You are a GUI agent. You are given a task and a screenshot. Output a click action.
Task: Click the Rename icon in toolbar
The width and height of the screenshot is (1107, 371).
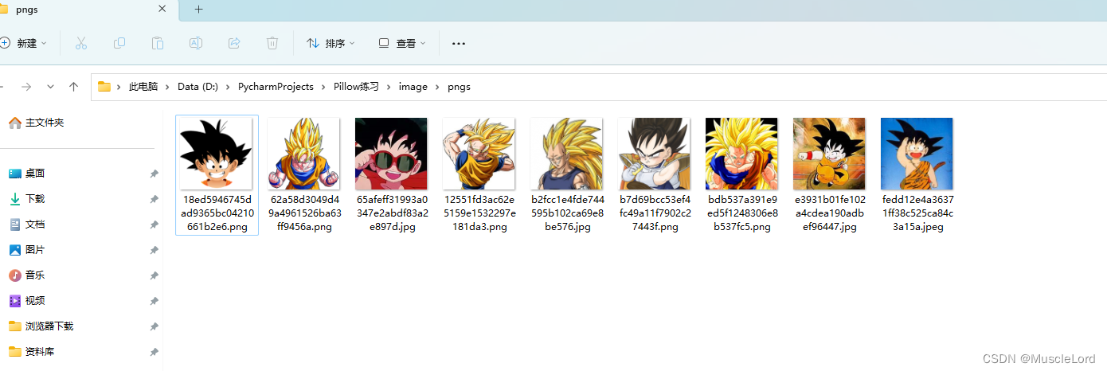(196, 43)
